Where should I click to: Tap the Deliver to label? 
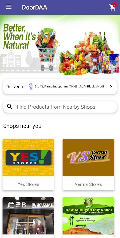pyautogui.click(x=15, y=87)
